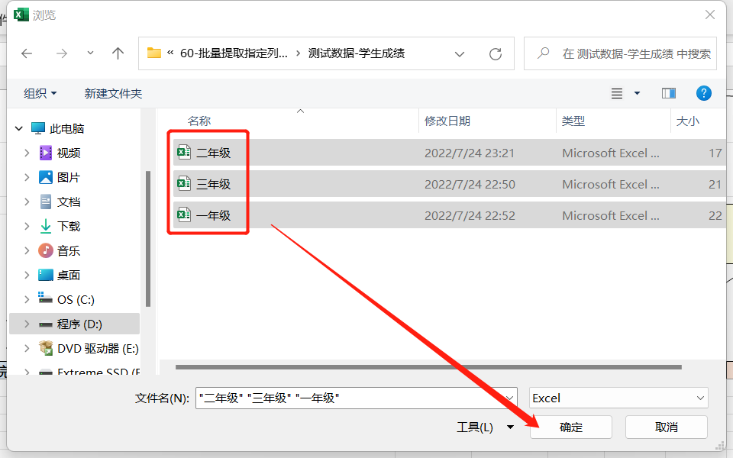Open recent locations dropdown chevron
This screenshot has width=733, height=458.
[x=90, y=53]
